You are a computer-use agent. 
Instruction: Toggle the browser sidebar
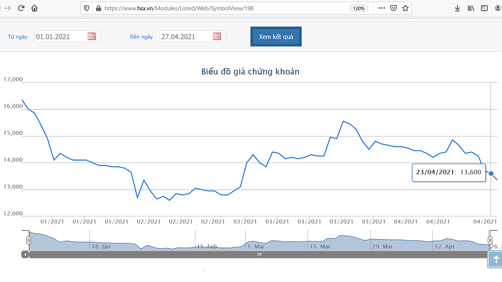[484, 8]
